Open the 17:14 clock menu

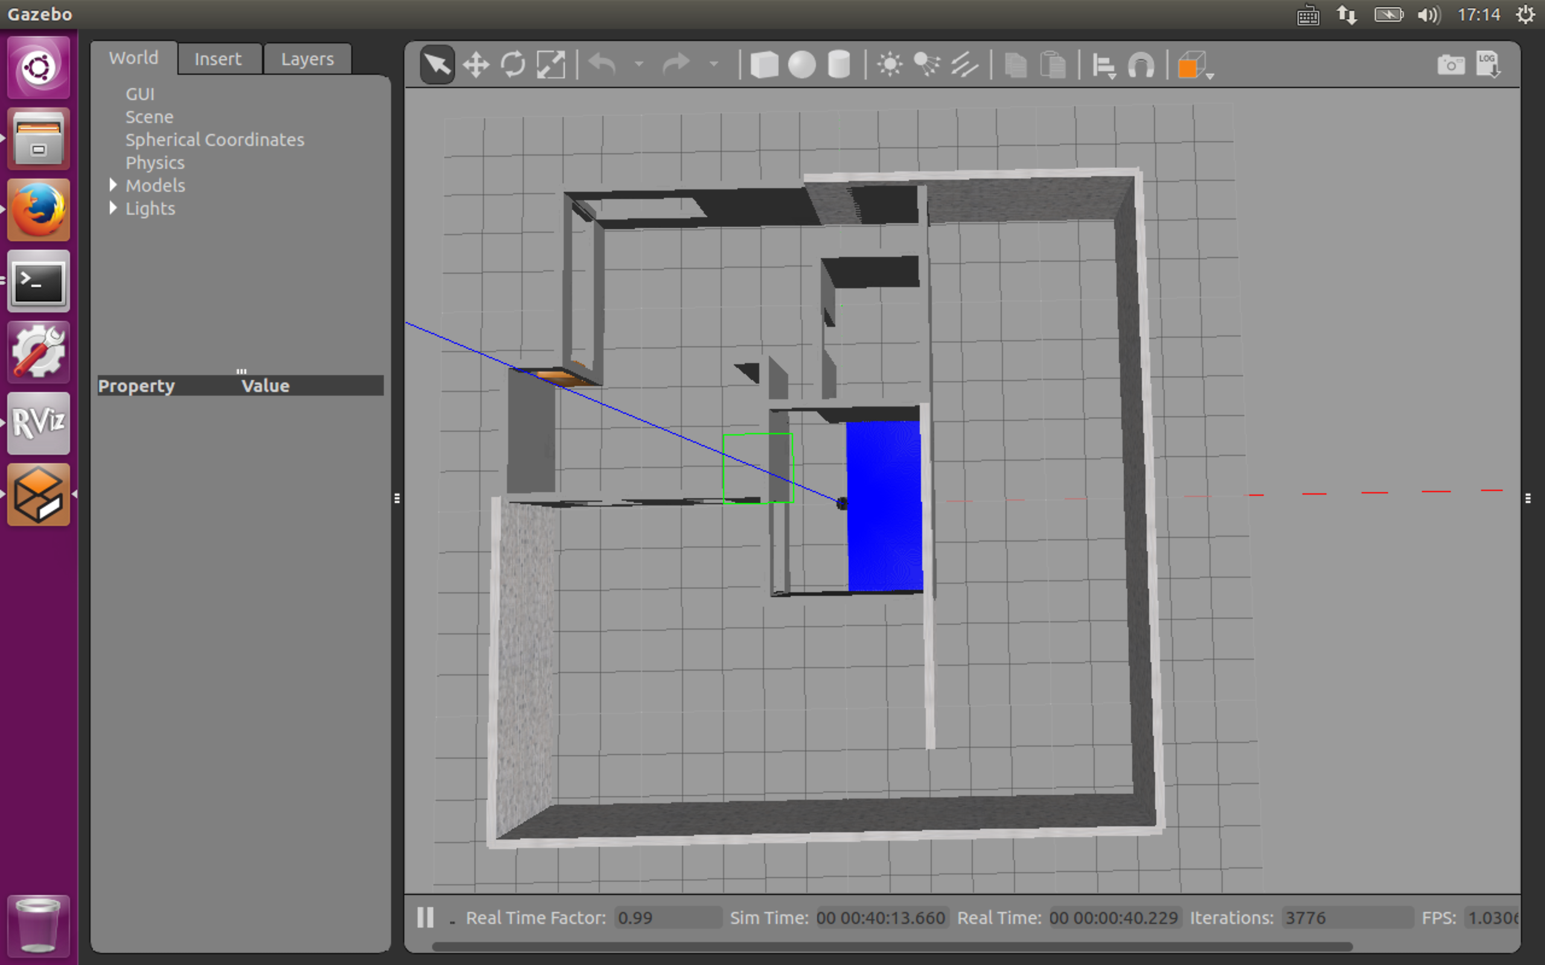tap(1479, 14)
